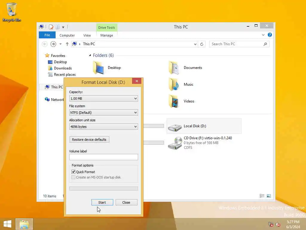Click the This PC system icon in title bar
The image size is (306, 230).
pos(41,27)
